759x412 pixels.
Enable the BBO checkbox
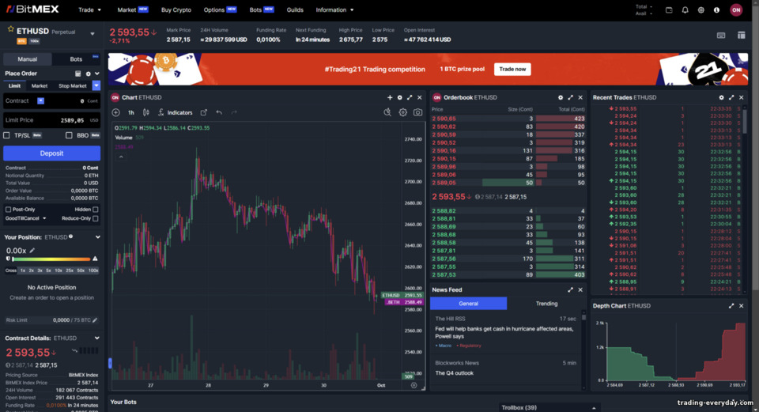(x=69, y=135)
